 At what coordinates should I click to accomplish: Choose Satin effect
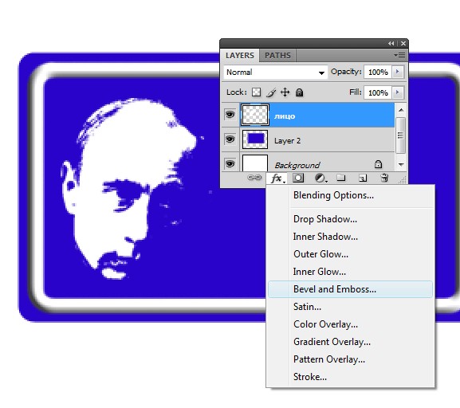click(307, 307)
